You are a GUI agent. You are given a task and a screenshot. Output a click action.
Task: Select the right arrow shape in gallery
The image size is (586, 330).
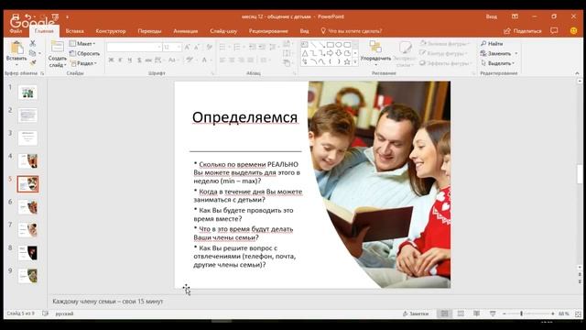pyautogui.click(x=330, y=53)
